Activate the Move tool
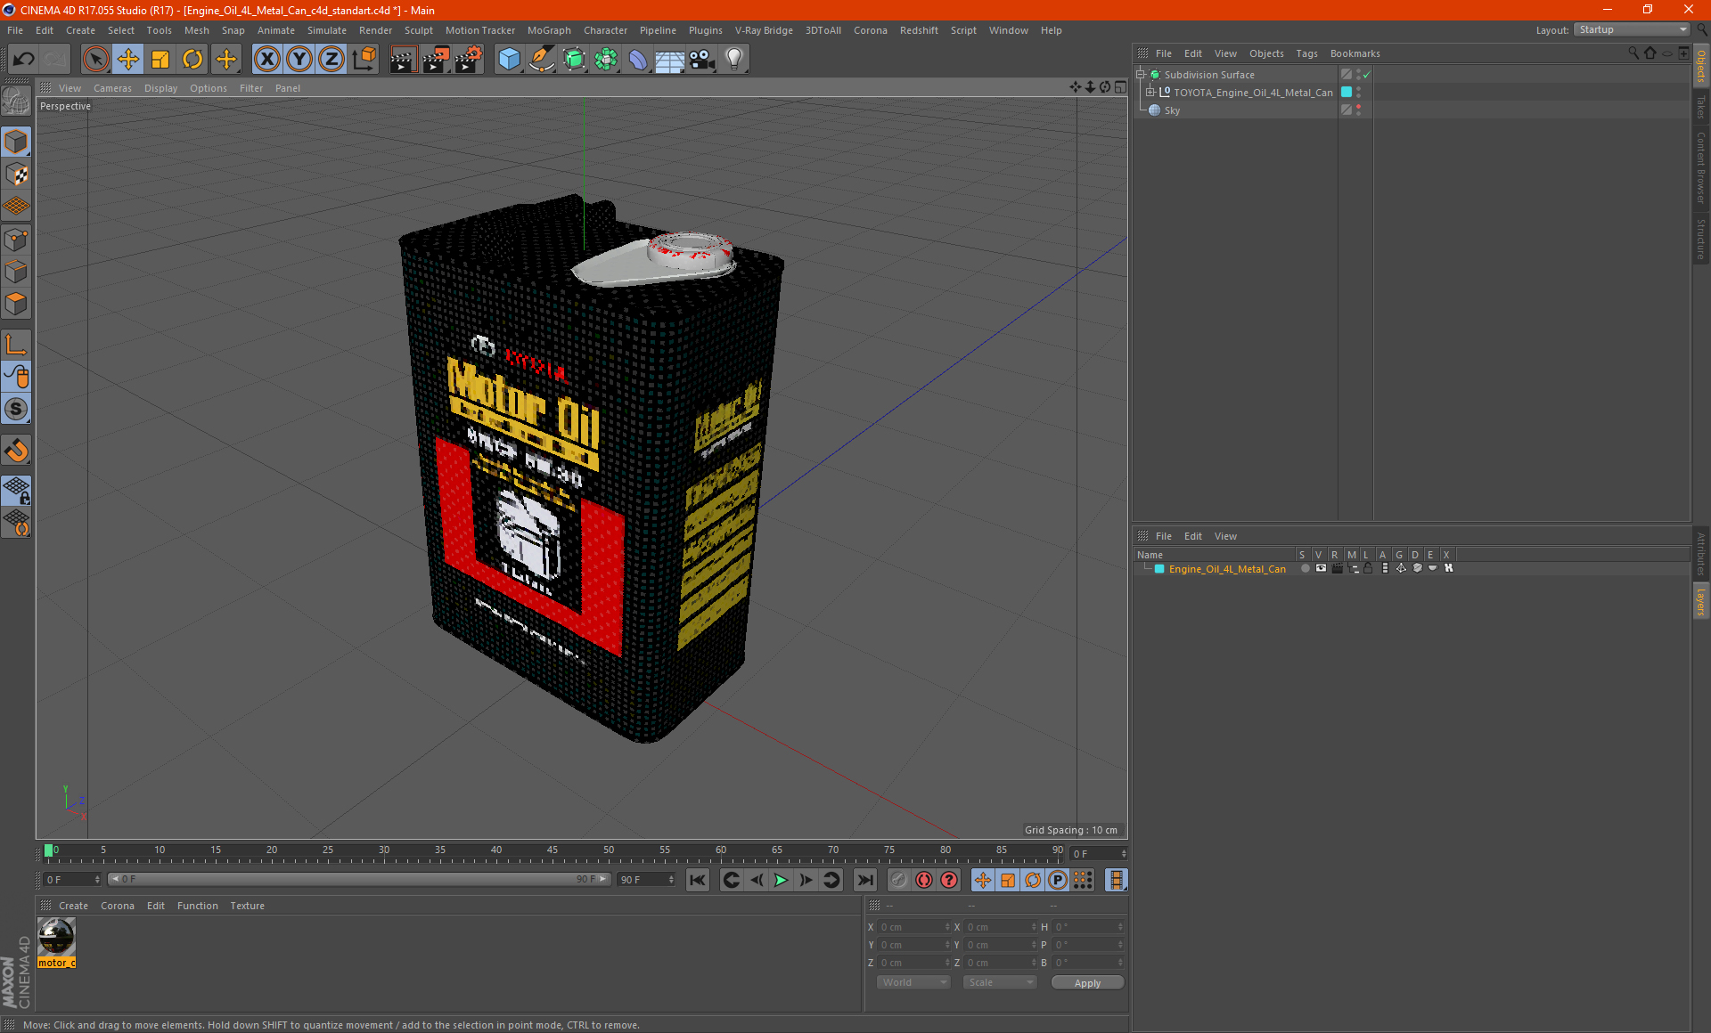This screenshot has height=1033, width=1711. 128,60
